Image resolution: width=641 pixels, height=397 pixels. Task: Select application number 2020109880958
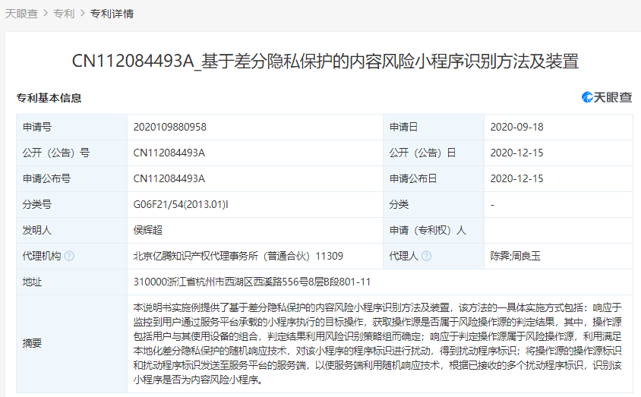[x=169, y=127]
